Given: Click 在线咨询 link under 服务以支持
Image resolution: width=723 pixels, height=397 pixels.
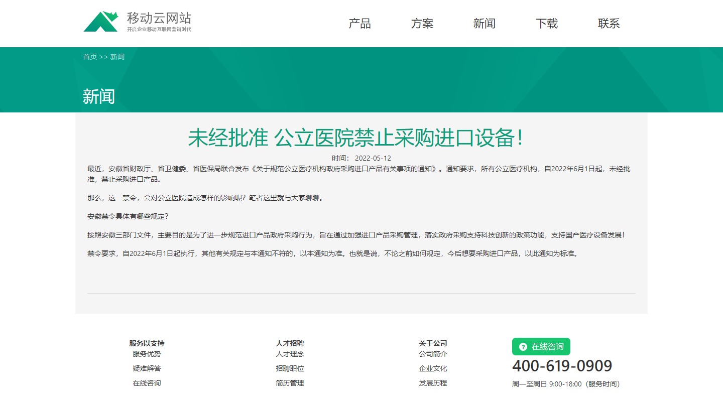Looking at the screenshot, I should point(147,383).
